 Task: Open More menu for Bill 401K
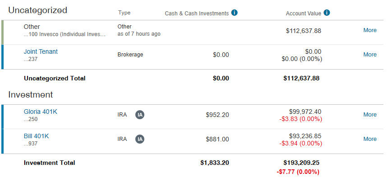coord(370,139)
